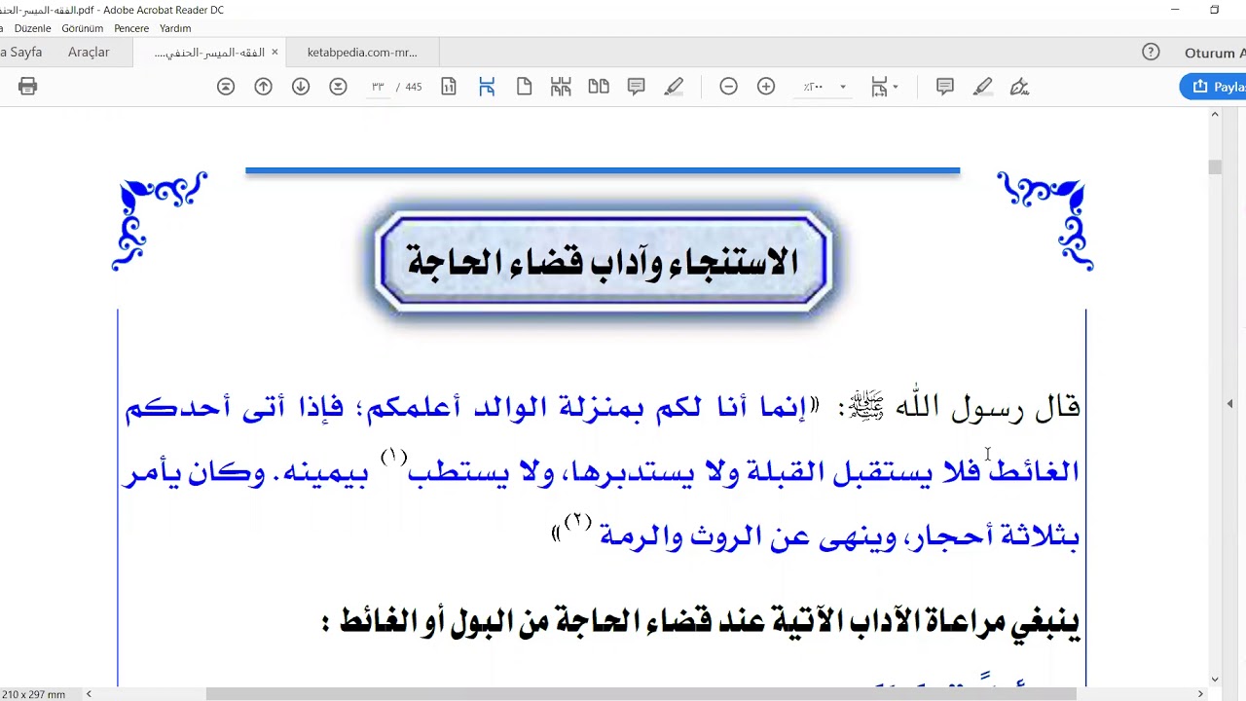This screenshot has height=701, width=1246.
Task: Open the Görünüm menu
Action: tap(83, 28)
